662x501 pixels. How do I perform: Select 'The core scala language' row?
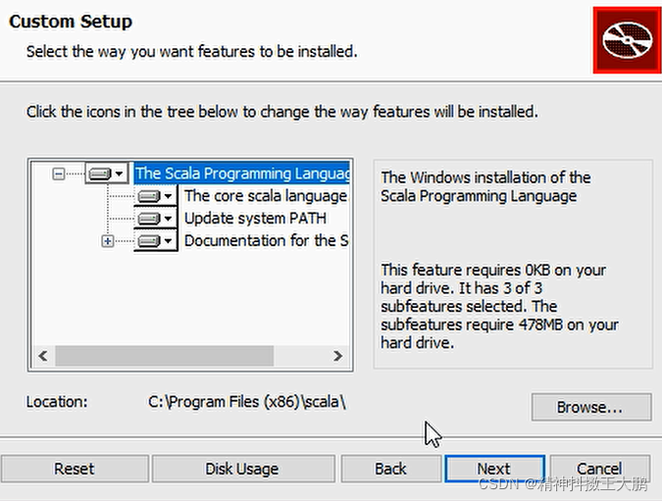(x=266, y=196)
